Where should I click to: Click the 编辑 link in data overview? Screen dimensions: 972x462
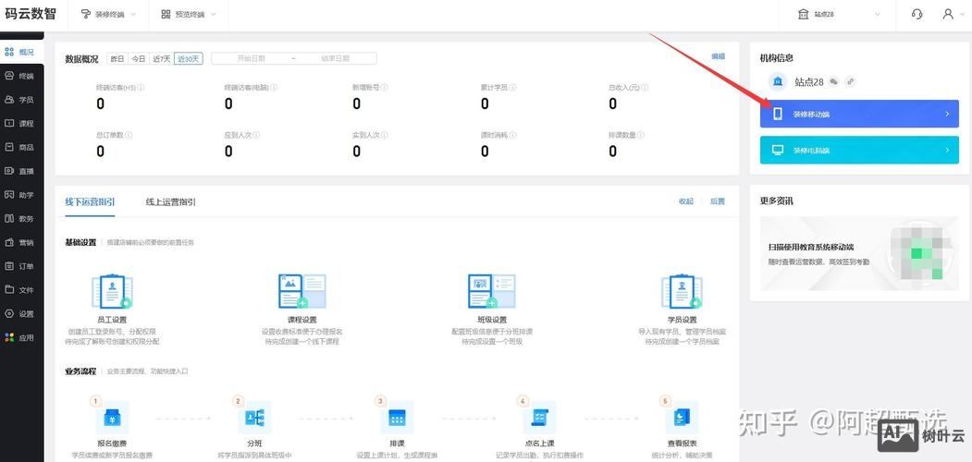(x=718, y=57)
